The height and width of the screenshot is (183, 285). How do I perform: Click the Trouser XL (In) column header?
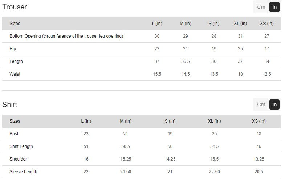coord(240,24)
